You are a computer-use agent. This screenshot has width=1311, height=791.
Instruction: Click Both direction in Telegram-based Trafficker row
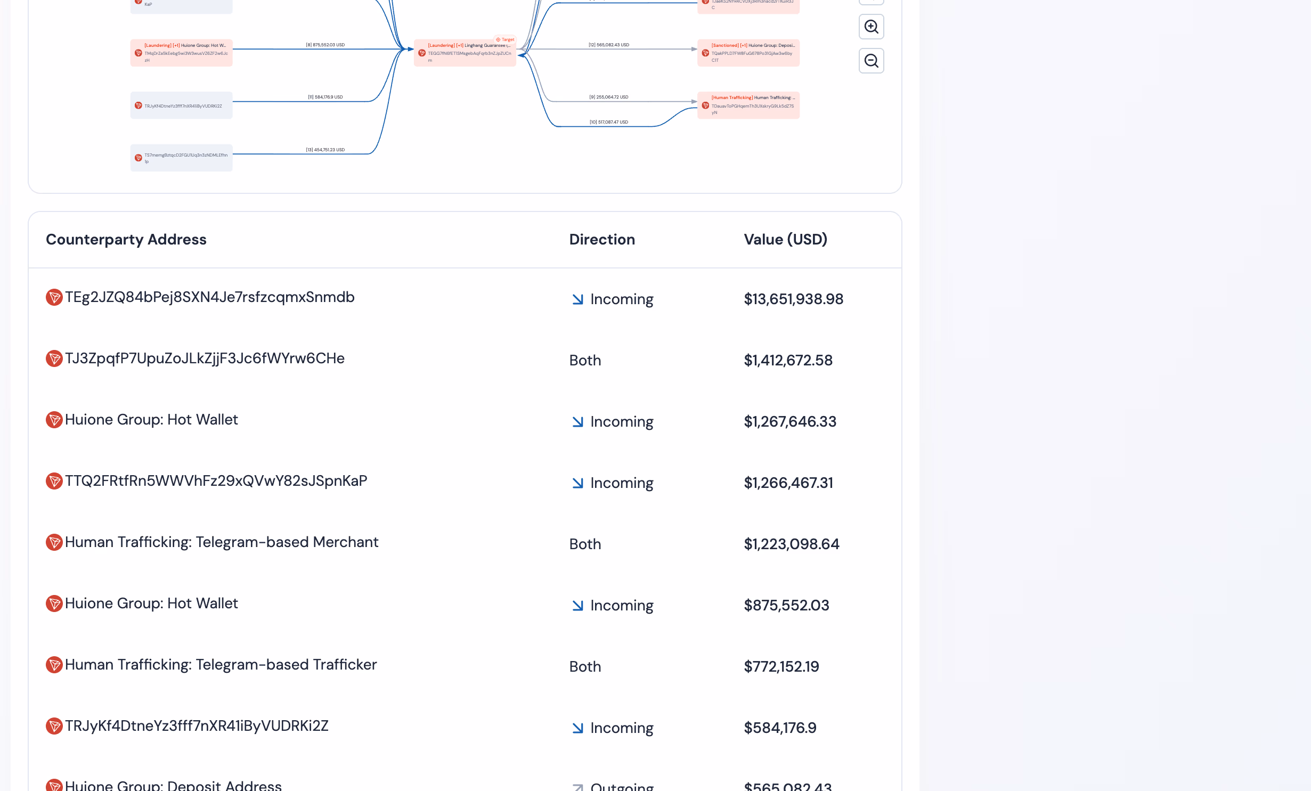[585, 667]
